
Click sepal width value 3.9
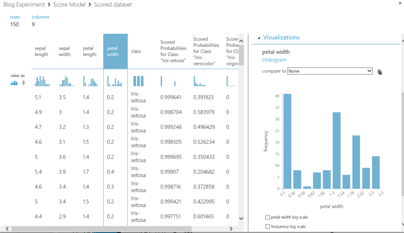click(62, 171)
